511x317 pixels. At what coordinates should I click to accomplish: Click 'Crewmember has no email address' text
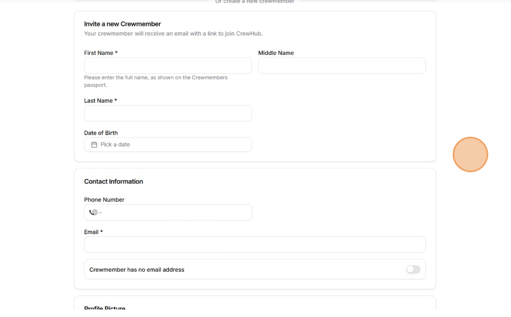click(137, 270)
